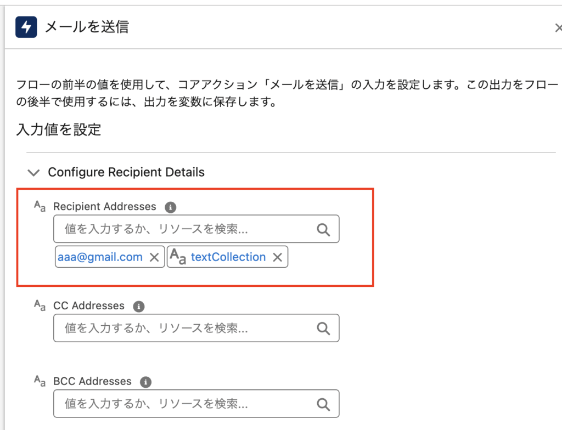Click the BCC Addresses search icon
This screenshot has width=562, height=430.
(x=324, y=404)
